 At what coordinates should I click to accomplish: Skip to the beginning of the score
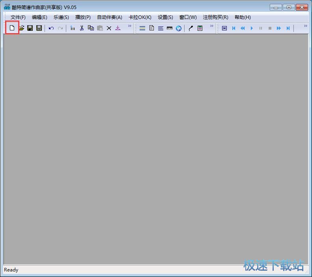234,28
